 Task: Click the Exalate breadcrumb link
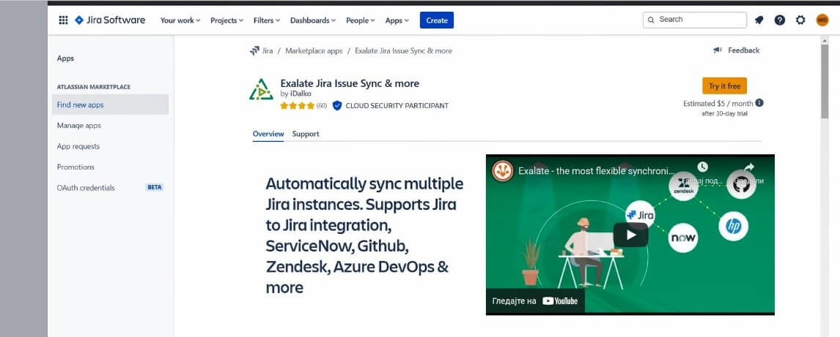pyautogui.click(x=403, y=50)
